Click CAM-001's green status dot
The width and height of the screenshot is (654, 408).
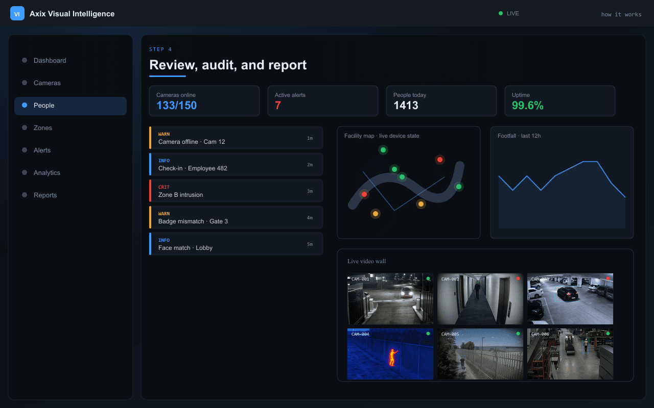pos(428,278)
